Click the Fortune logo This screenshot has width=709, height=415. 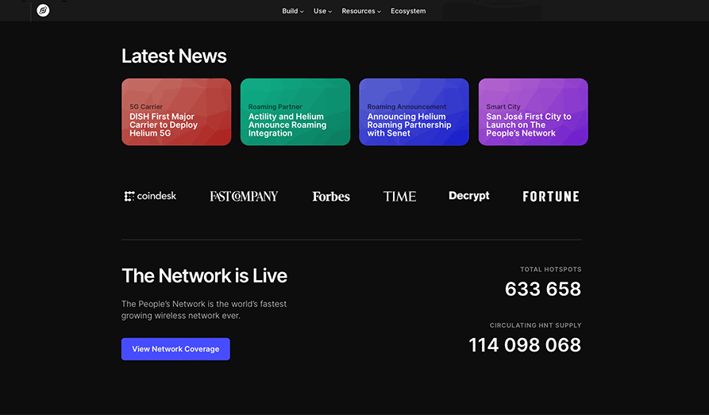click(x=551, y=196)
